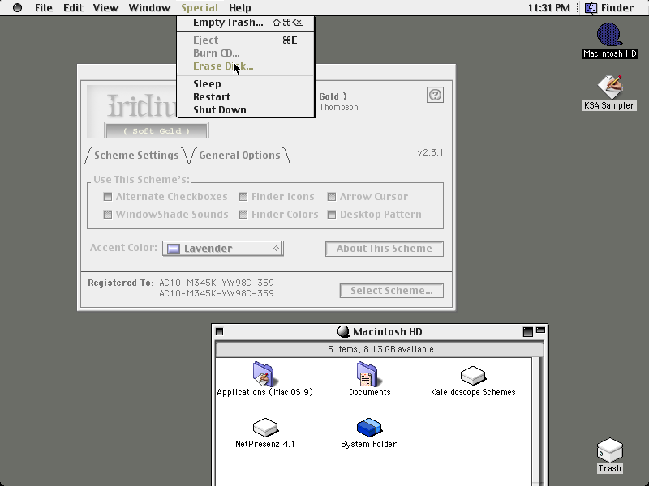649x486 pixels.
Task: Click the menu bar clock
Action: pos(549,8)
